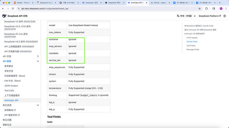The image size is (229, 128).
Task: Jump to 通过 Anthropic API 调用 DeepSeek 模型
Action: pyautogui.click(x=200, y=30)
